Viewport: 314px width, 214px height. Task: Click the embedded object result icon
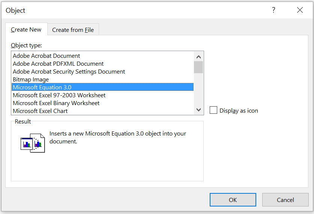pos(33,143)
